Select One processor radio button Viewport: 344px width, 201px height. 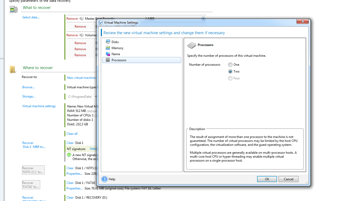tap(230, 65)
